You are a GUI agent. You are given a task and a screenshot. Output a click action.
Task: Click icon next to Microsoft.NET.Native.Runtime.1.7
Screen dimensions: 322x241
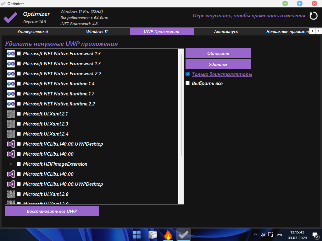click(11, 94)
